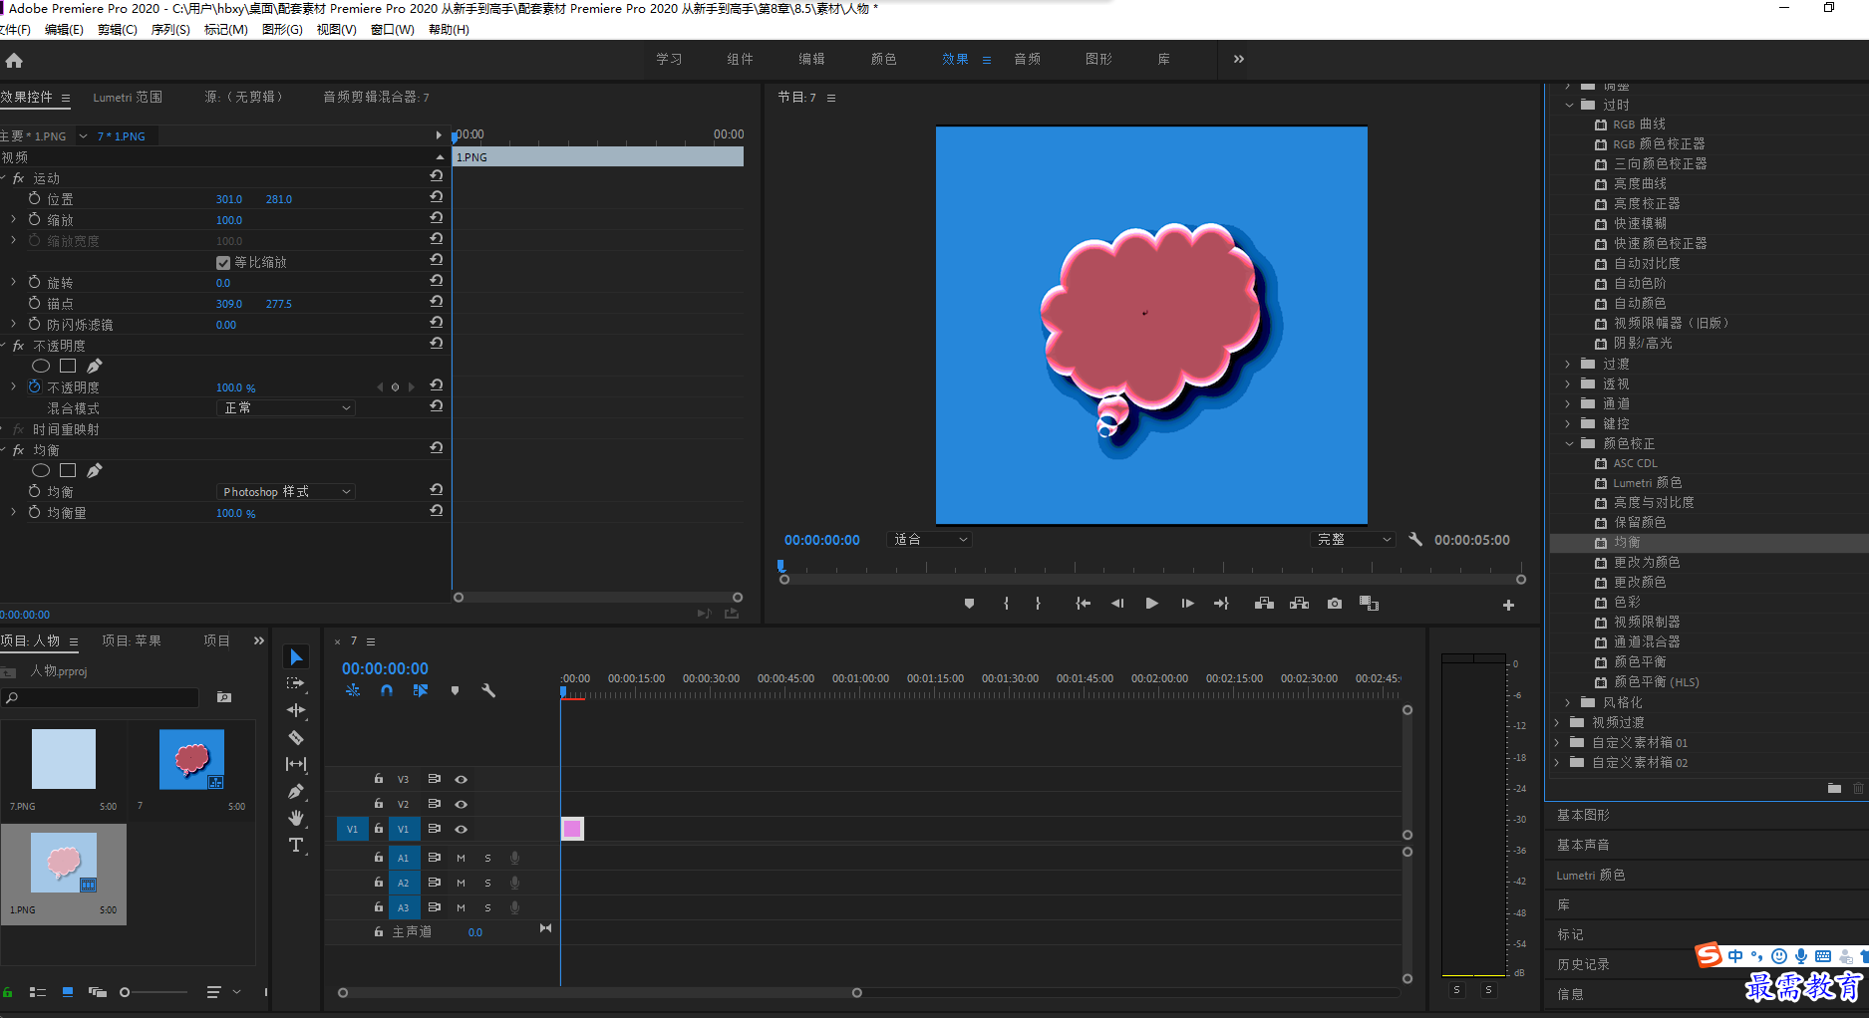Open the program zoom level dropdown

pyautogui.click(x=929, y=539)
